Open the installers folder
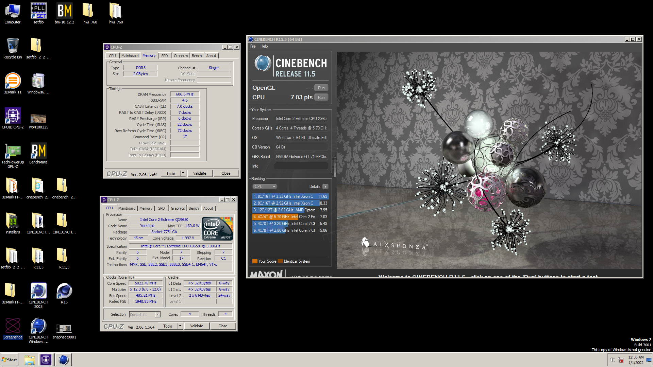 tap(13, 224)
